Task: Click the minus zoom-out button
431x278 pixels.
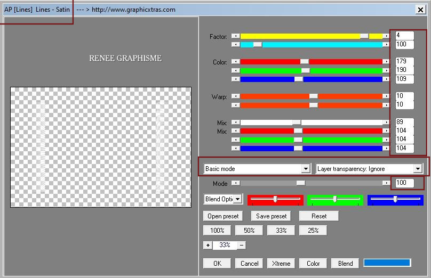Action: (x=241, y=245)
